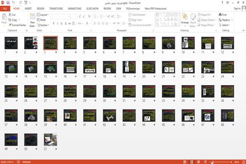The width and height of the screenshot is (246, 164).
Task: Open the Font size combo box
Action: tap(74, 16)
